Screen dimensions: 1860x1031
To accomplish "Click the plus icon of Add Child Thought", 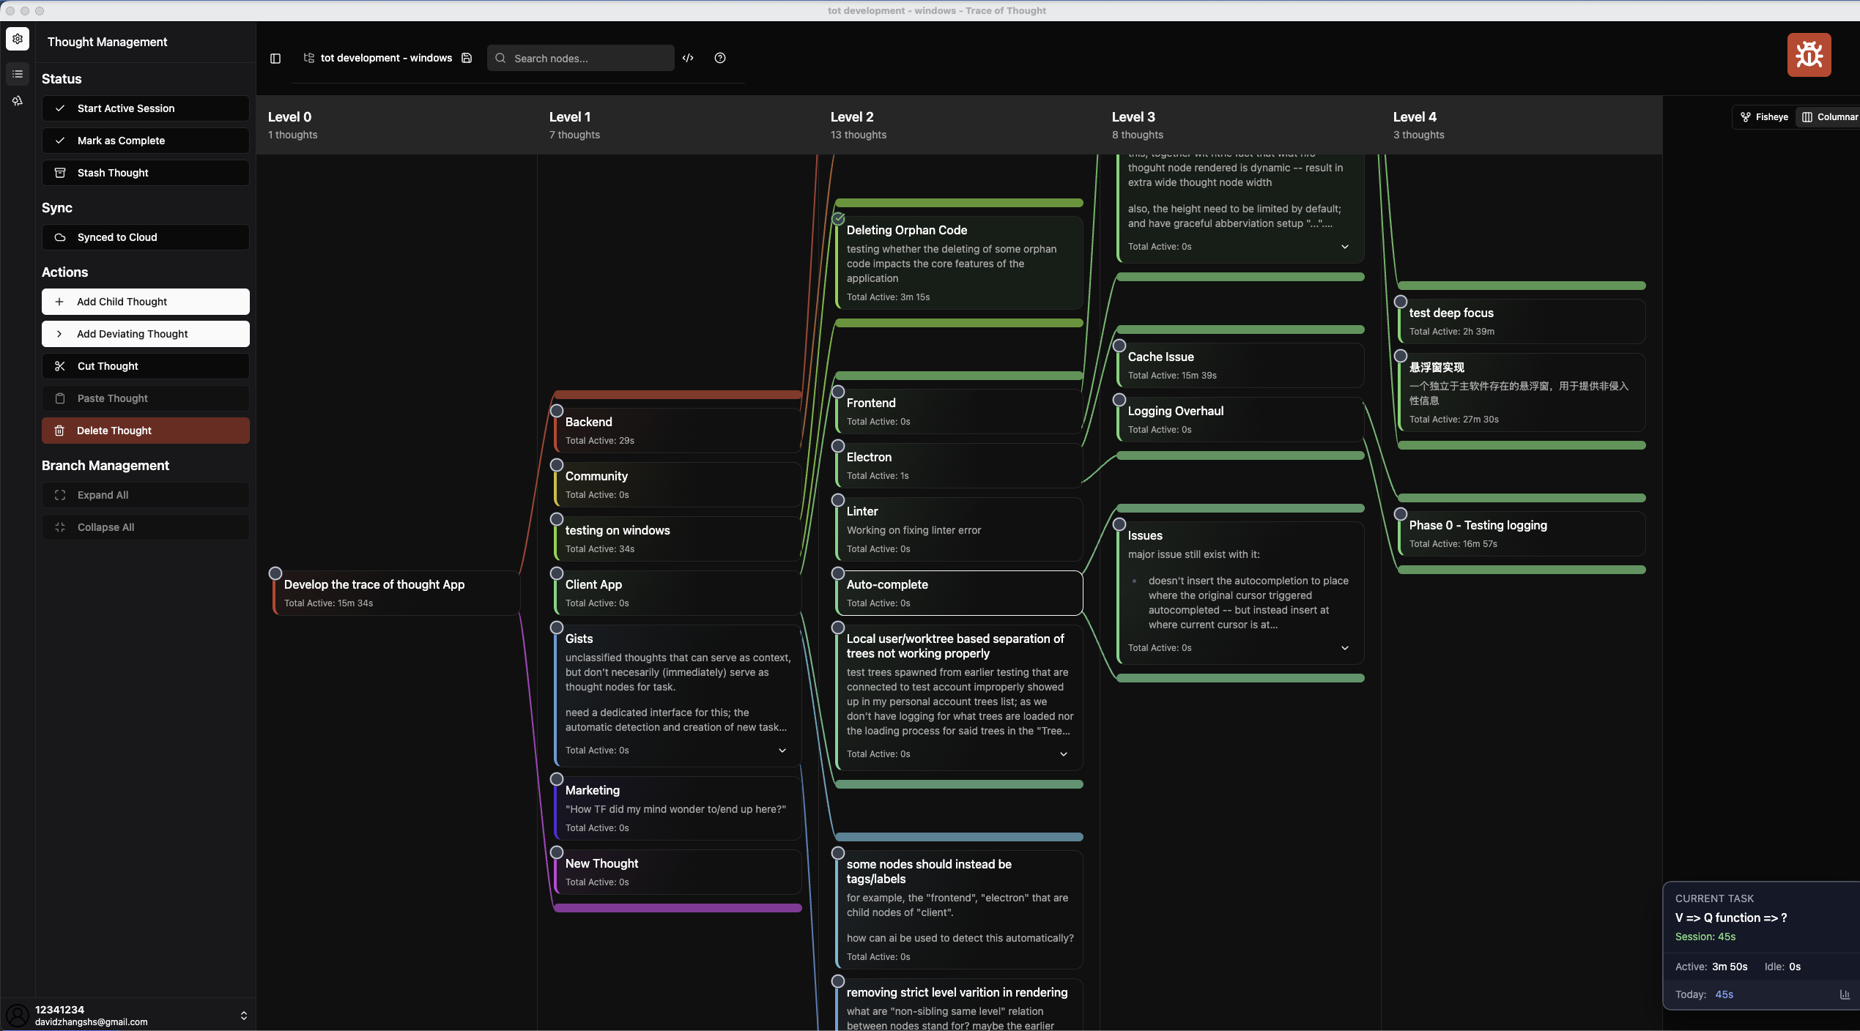I will [x=60, y=302].
